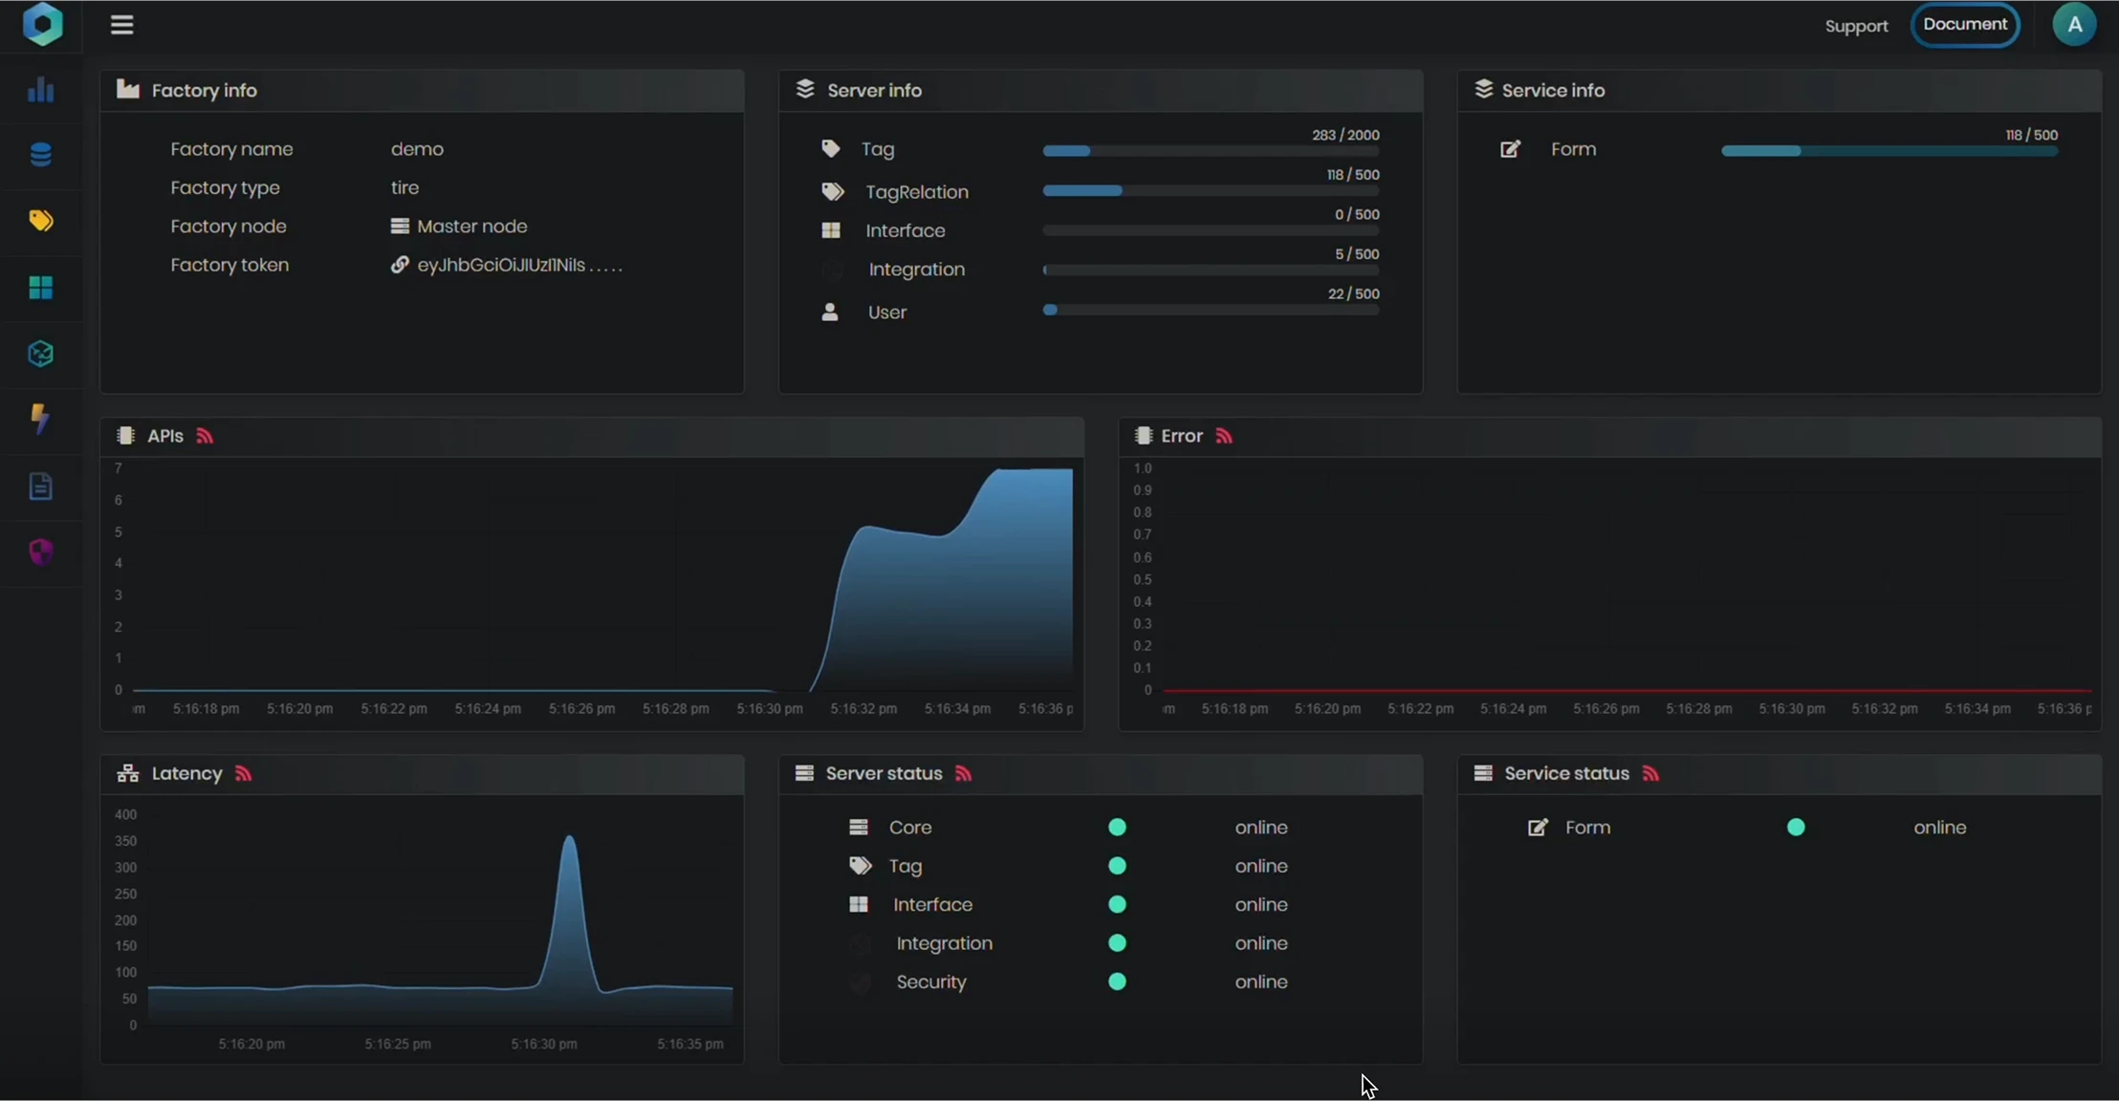The height and width of the screenshot is (1101, 2119).
Task: Toggle the APIs live feed icon
Action: click(x=205, y=436)
